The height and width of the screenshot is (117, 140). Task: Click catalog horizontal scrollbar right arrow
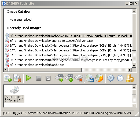(130, 70)
